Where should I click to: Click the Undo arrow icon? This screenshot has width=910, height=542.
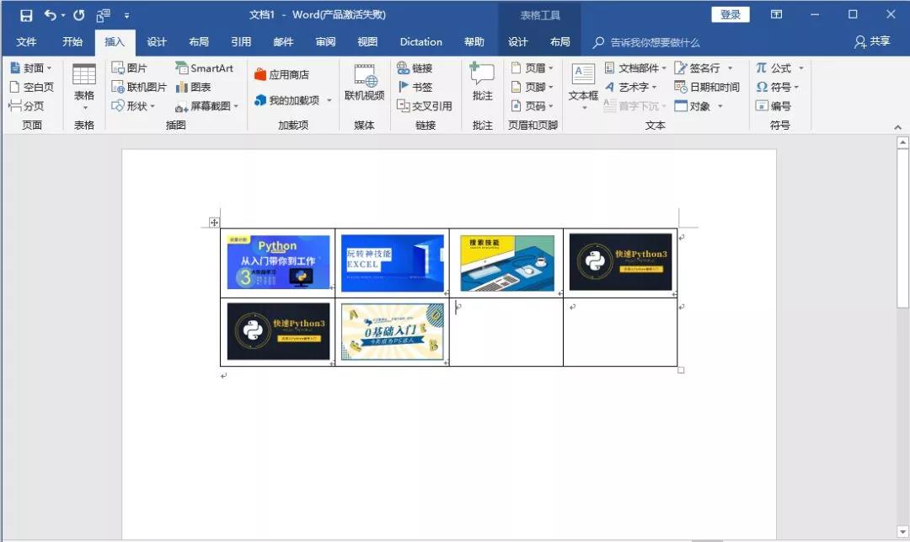tap(50, 15)
